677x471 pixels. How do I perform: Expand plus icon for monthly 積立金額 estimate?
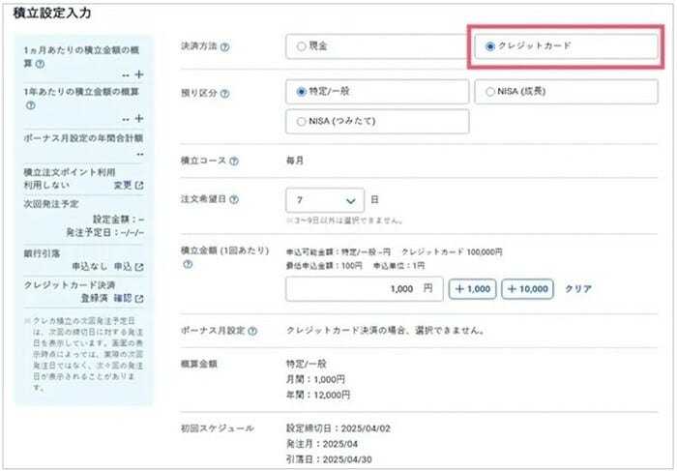(139, 74)
